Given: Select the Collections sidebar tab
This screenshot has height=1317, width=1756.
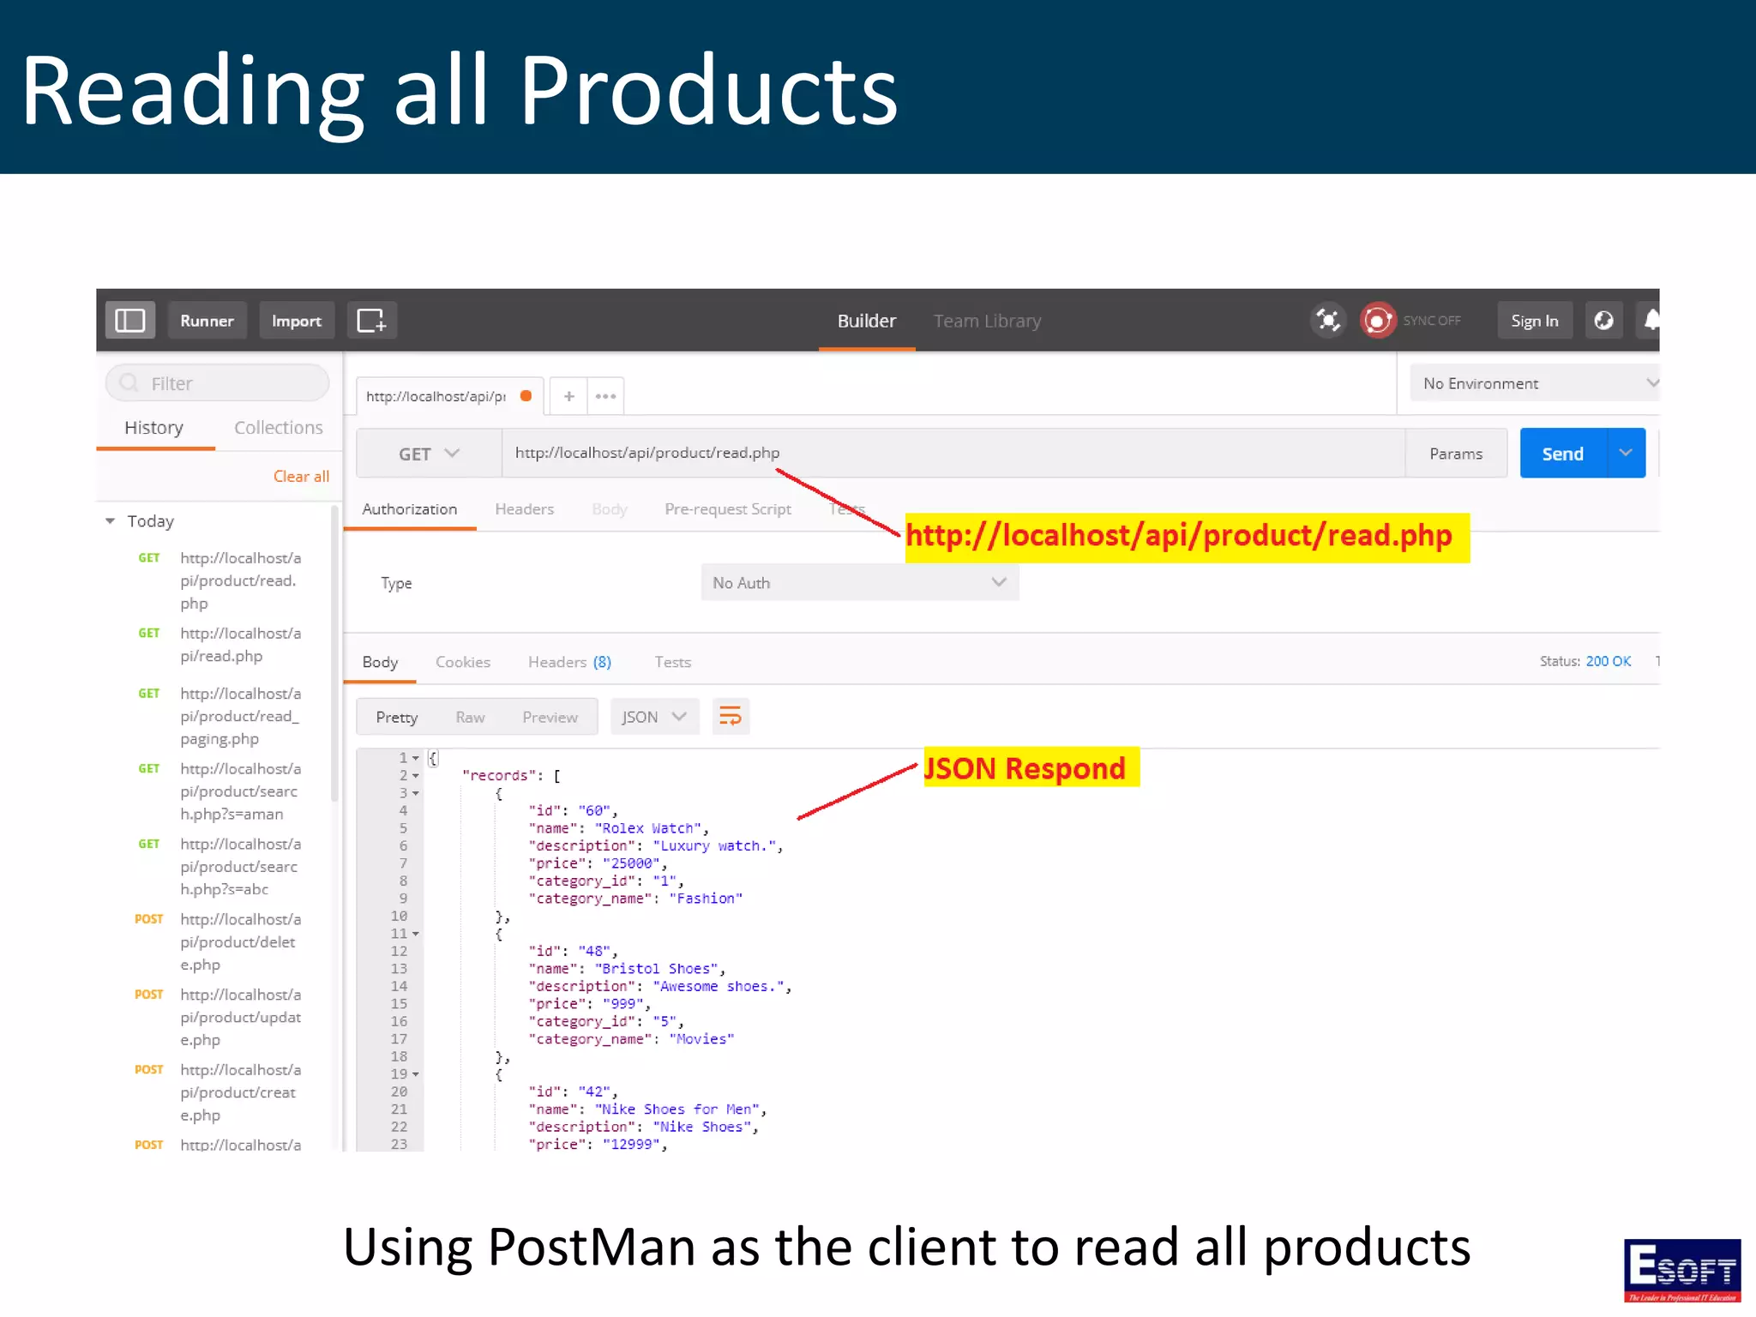Looking at the screenshot, I should click(x=278, y=427).
